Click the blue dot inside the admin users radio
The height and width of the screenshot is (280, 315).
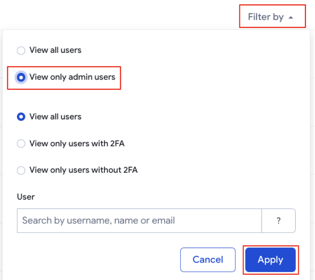[x=21, y=78]
